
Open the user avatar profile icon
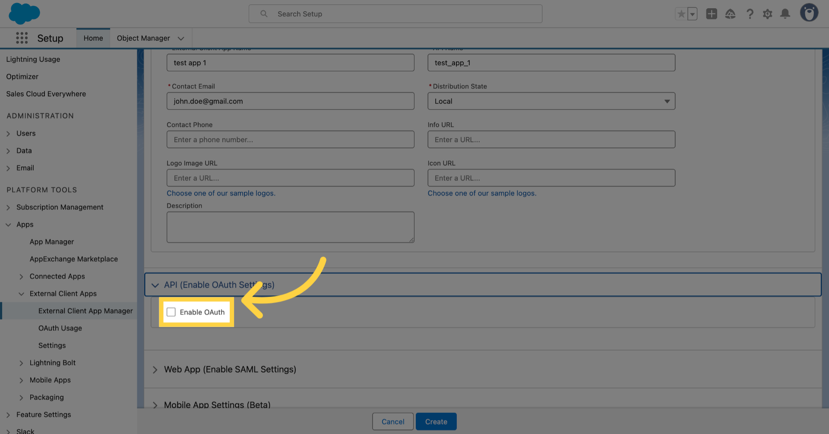810,13
